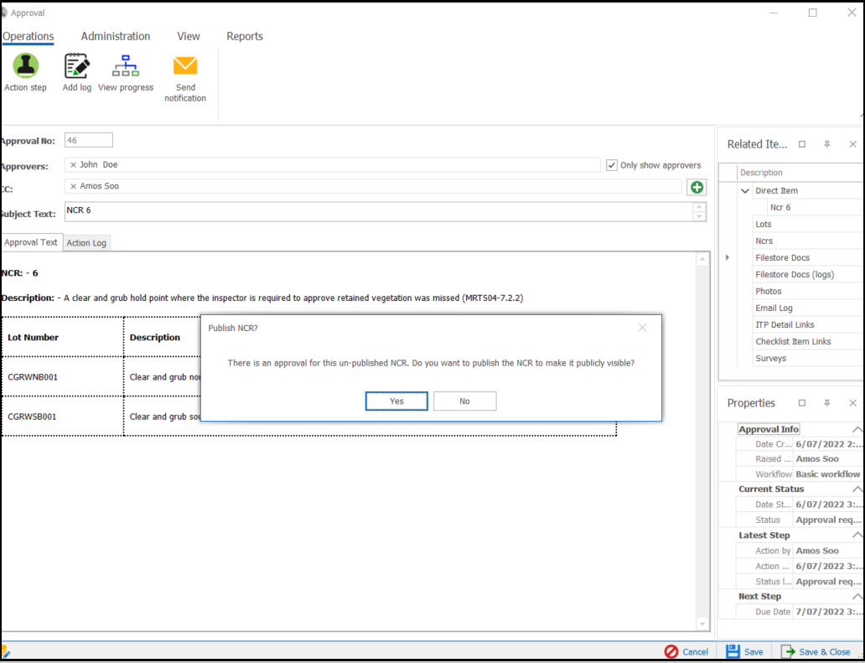Remove John Doe from Approvers

point(73,165)
